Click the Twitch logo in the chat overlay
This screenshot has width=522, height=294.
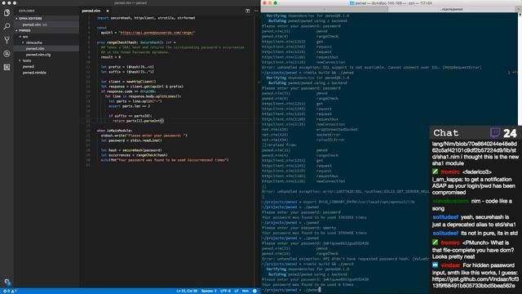pos(495,132)
